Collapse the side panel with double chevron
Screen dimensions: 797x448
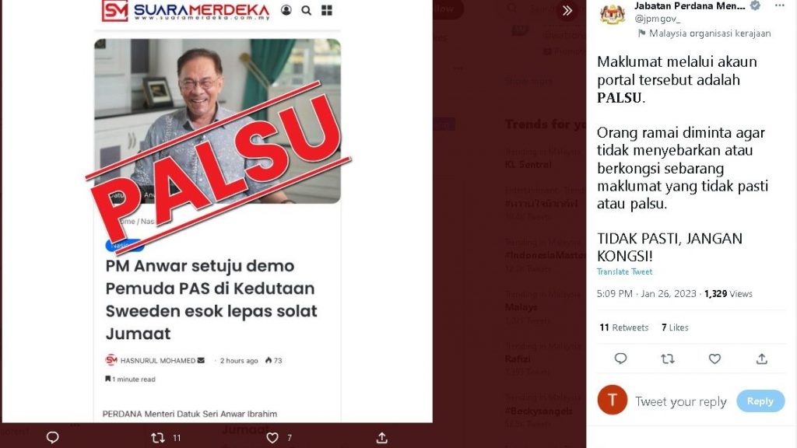pos(567,10)
